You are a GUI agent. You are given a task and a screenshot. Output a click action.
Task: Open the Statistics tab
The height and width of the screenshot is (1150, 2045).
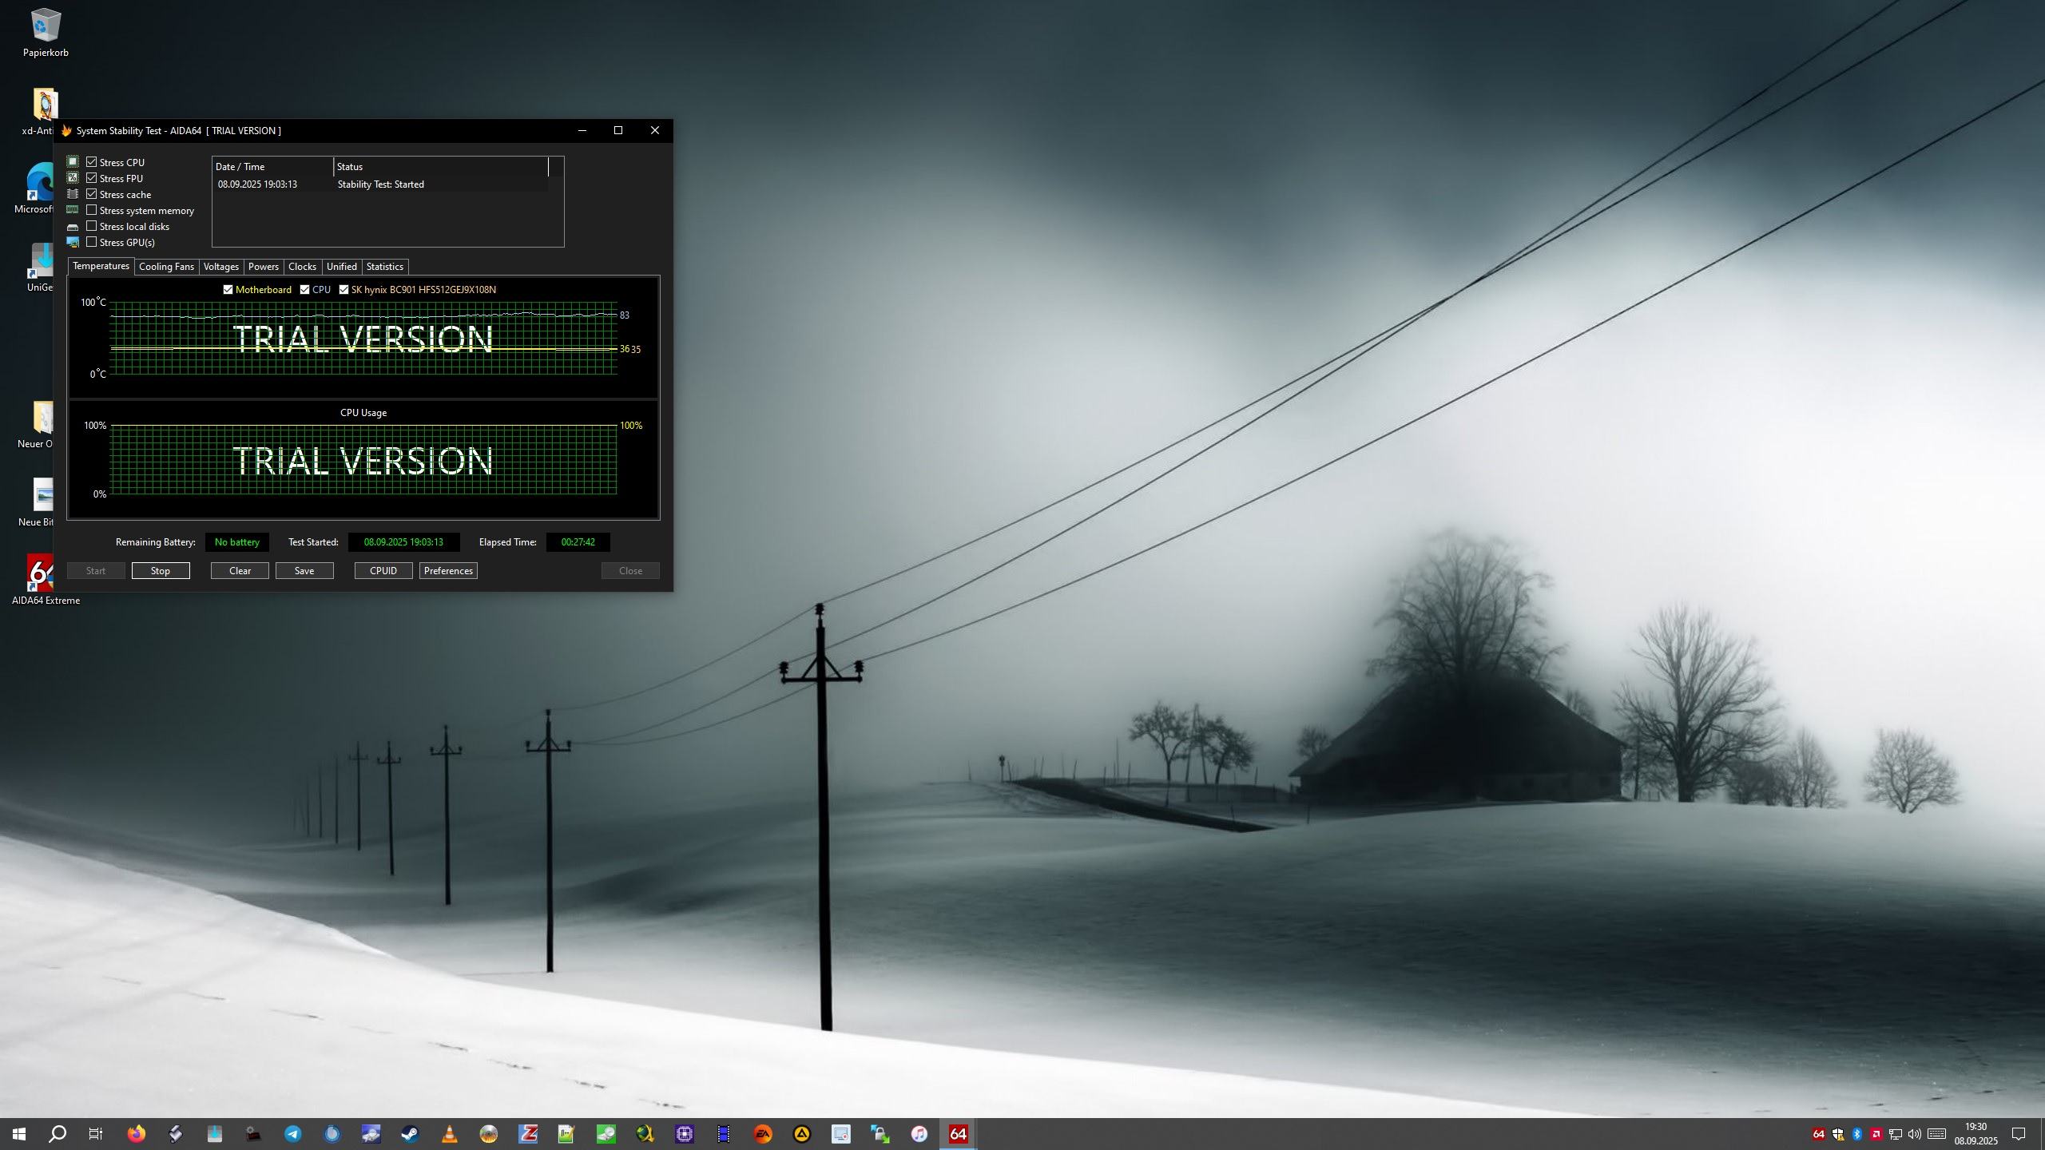tap(384, 267)
